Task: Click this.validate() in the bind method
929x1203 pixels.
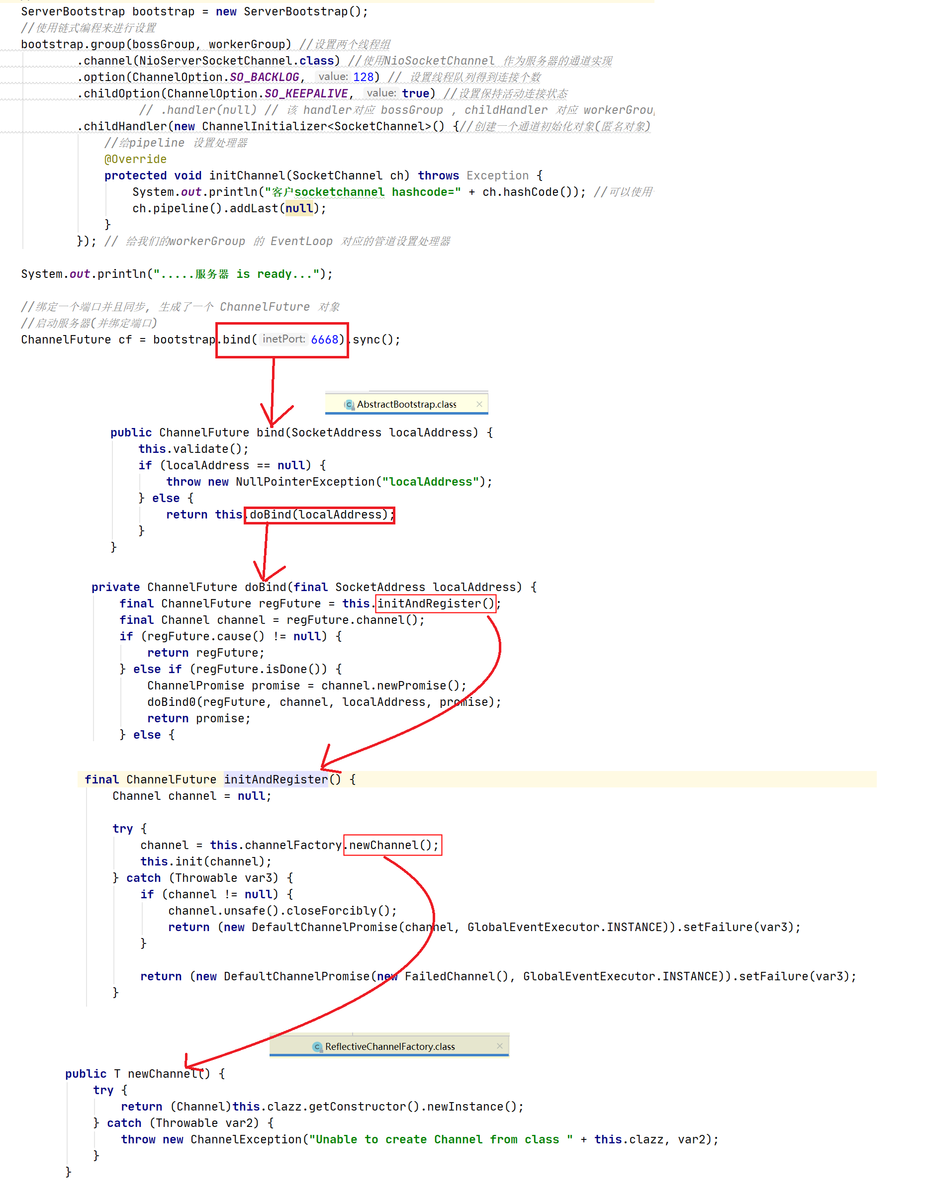Action: pyautogui.click(x=189, y=449)
